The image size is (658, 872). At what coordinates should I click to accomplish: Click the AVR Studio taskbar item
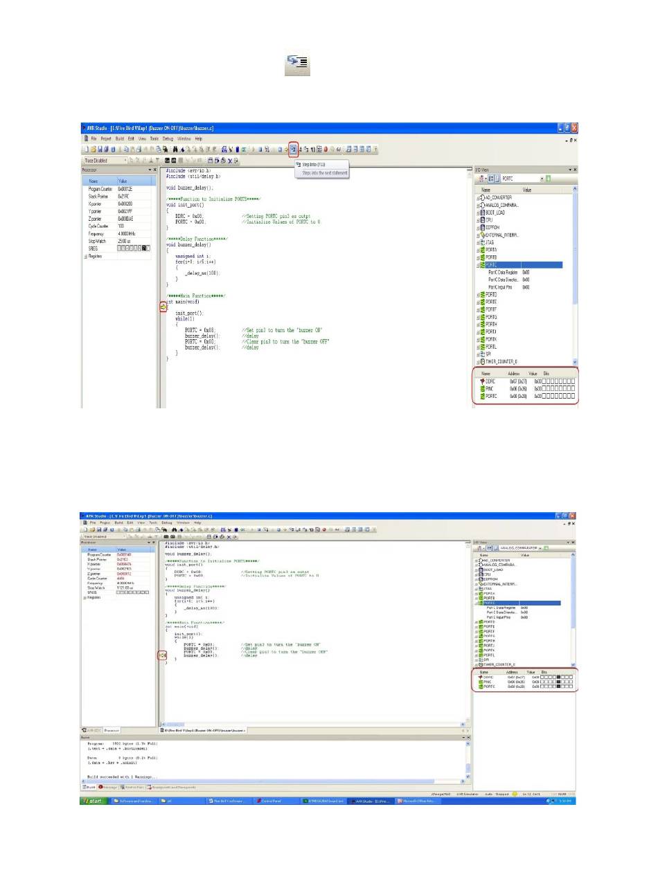373,800
